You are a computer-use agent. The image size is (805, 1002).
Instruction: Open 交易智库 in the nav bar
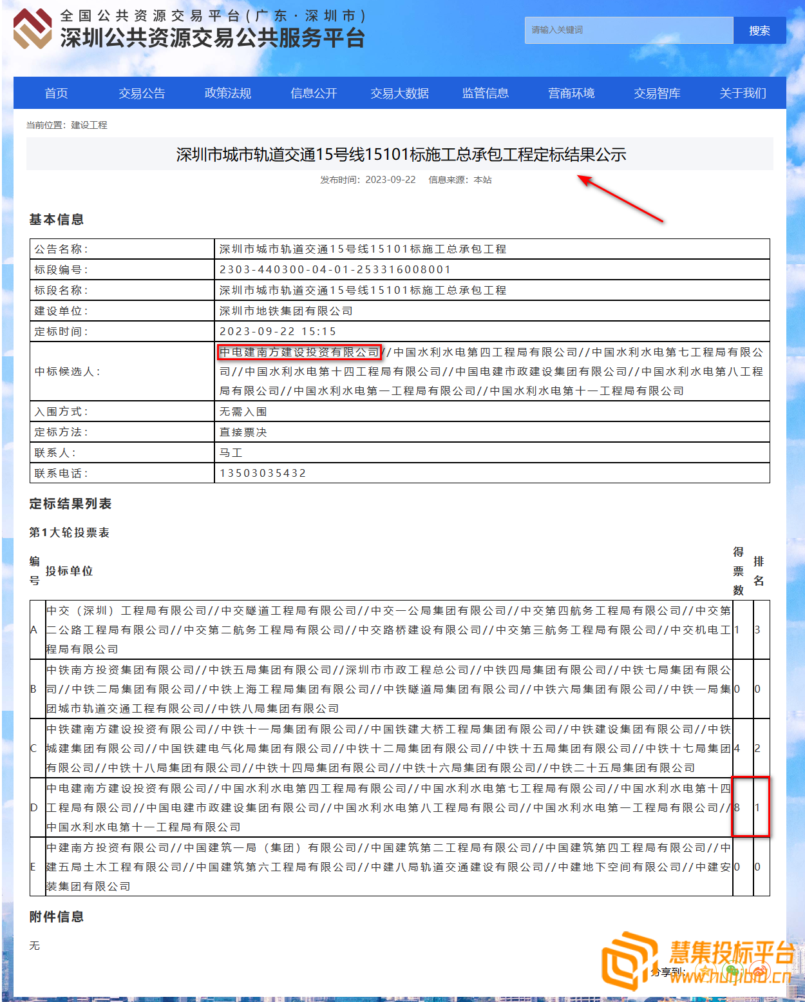[x=657, y=93]
